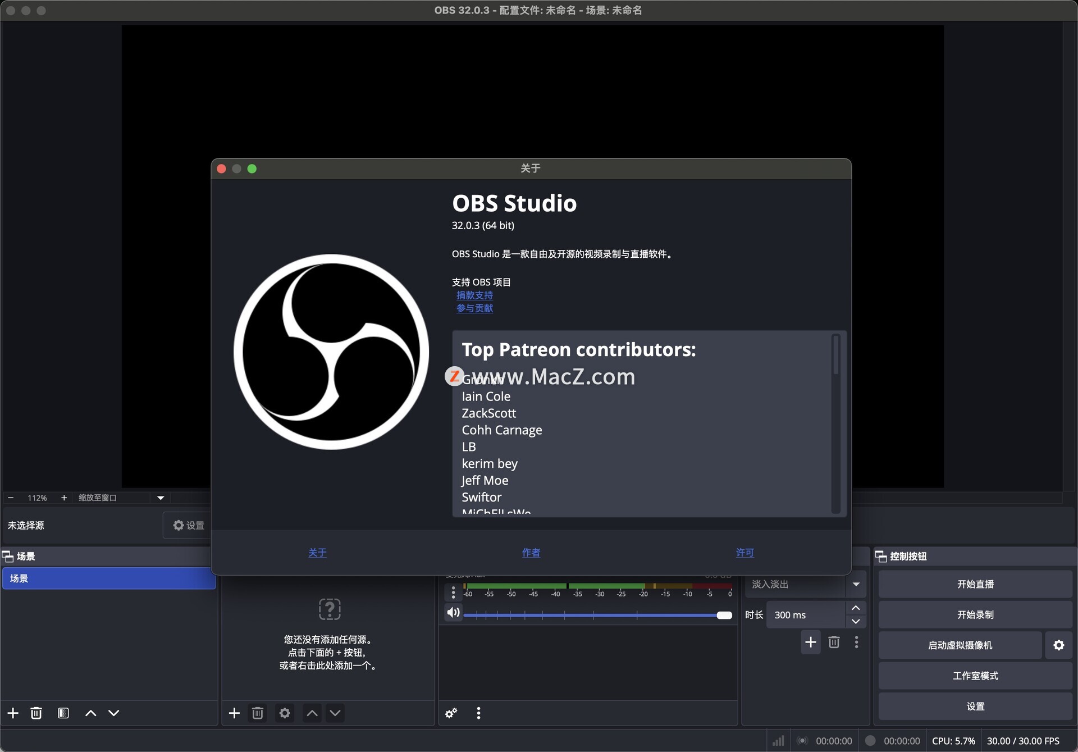Mute the audio with speaker icon

pyautogui.click(x=453, y=613)
